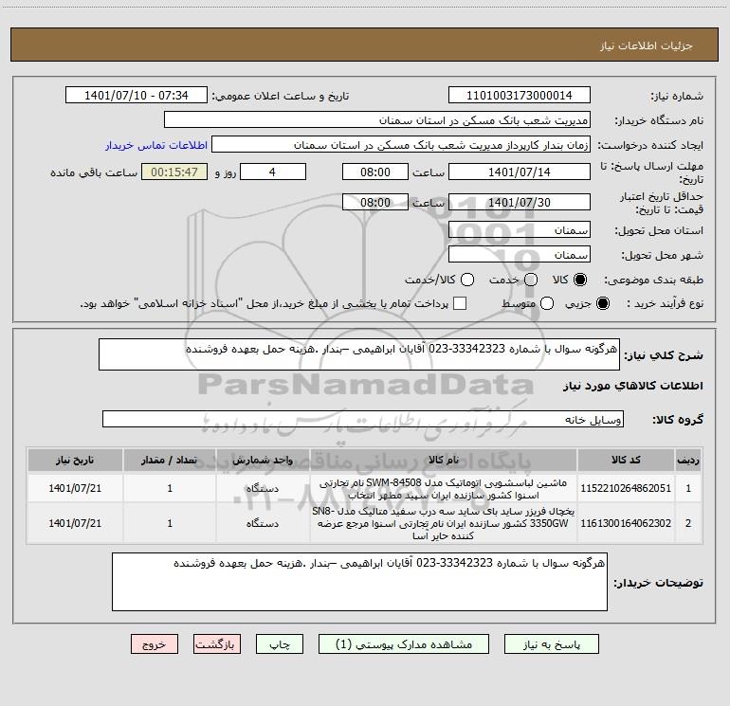
Task: Click product code 1161300164062302
Action: point(626,523)
